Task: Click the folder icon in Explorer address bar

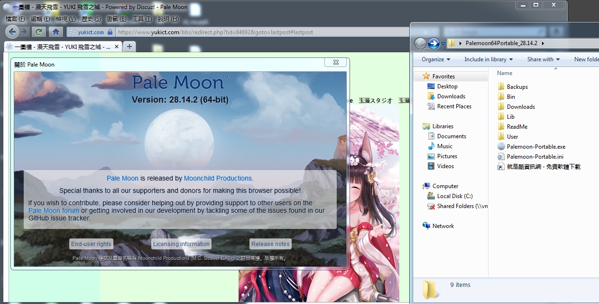Action: coord(452,43)
